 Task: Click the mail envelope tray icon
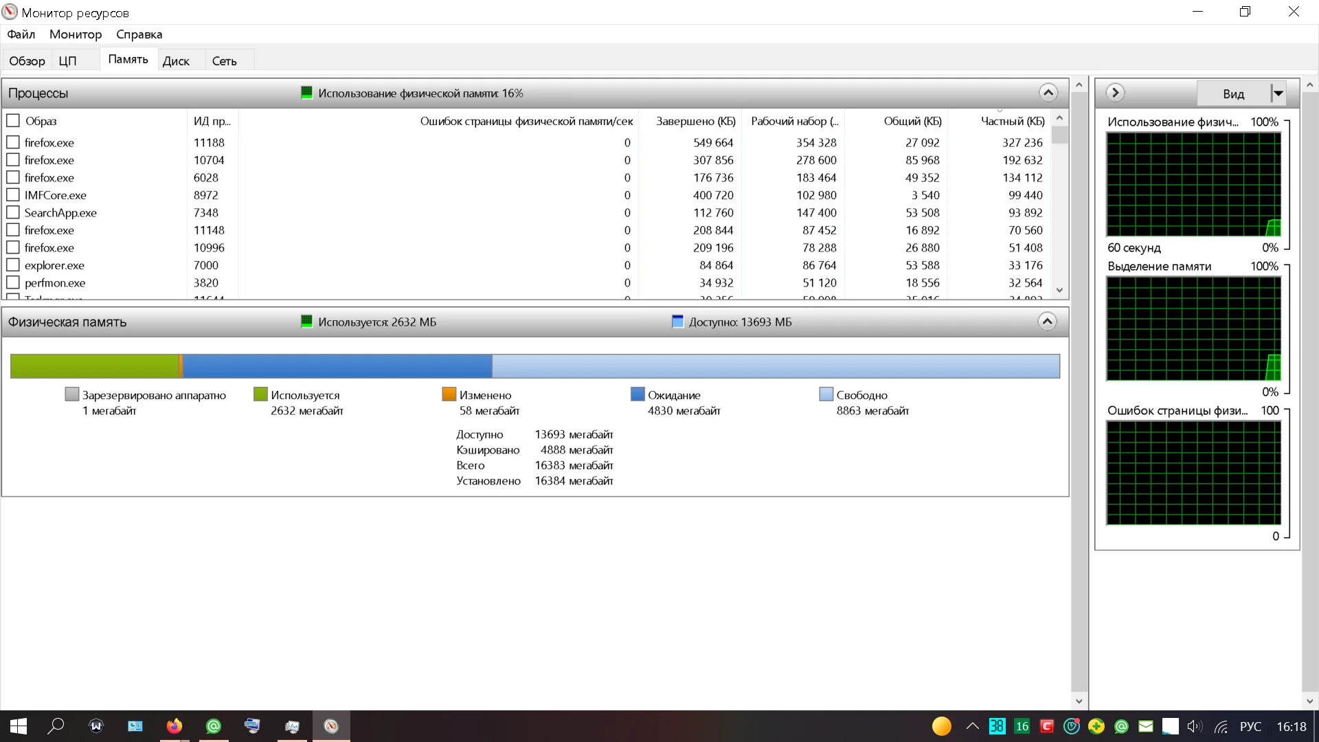(1146, 726)
